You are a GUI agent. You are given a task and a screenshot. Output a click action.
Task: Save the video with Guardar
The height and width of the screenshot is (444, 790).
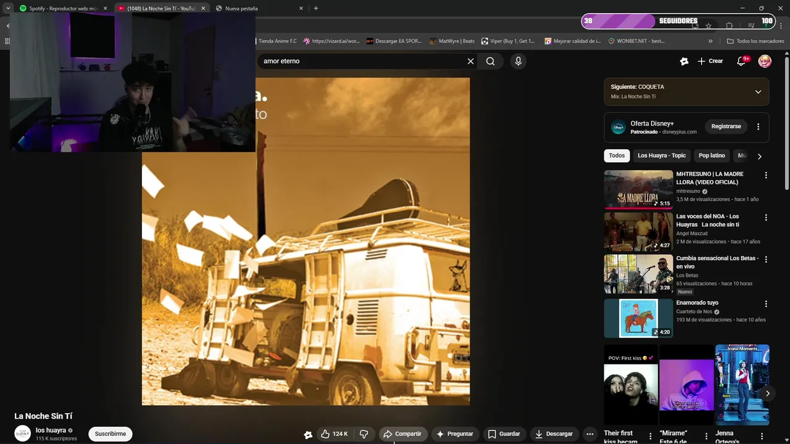[x=504, y=434]
